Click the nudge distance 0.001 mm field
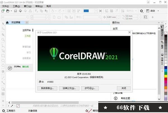The width and height of the screenshot is (168, 113). click(x=111, y=17)
